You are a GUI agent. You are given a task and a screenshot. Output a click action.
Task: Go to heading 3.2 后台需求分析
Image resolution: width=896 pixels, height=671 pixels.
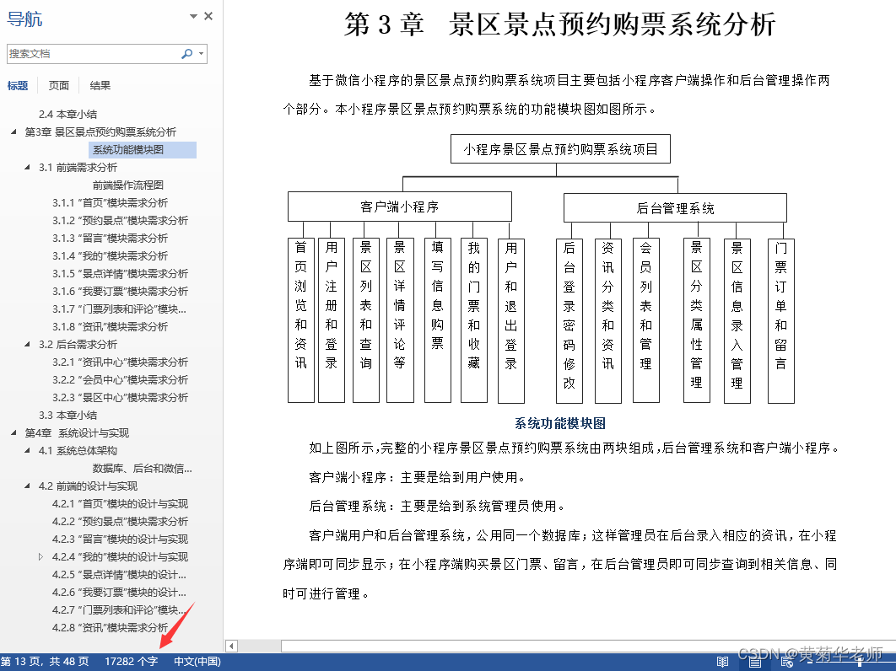click(78, 345)
